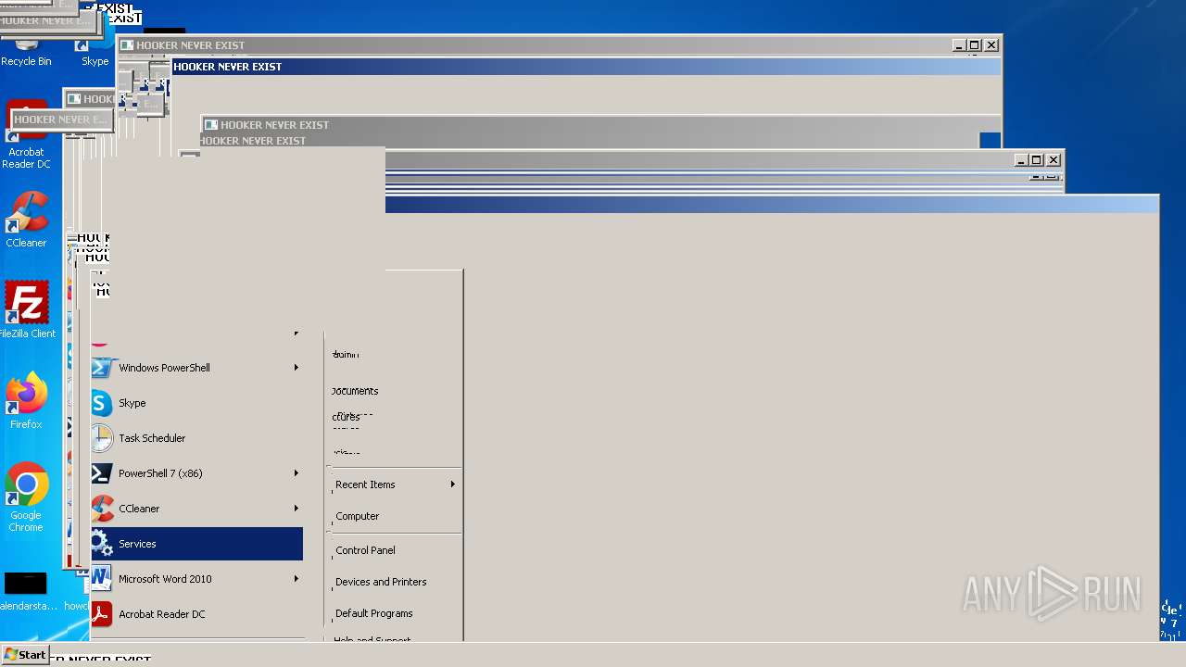Open Recent Items in the Start menu
The image size is (1186, 667).
click(x=395, y=485)
